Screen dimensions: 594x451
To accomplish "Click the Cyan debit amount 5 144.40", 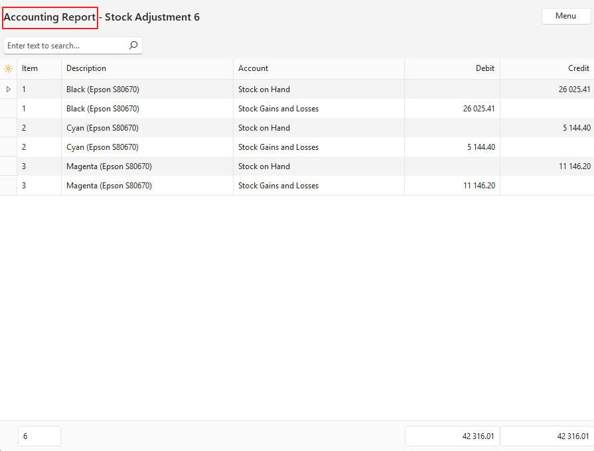I will pyautogui.click(x=481, y=147).
